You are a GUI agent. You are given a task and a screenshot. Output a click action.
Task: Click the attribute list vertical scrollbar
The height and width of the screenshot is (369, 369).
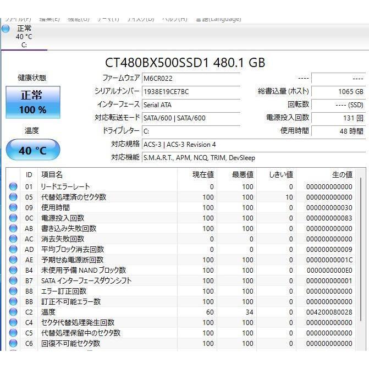[x=361, y=258]
